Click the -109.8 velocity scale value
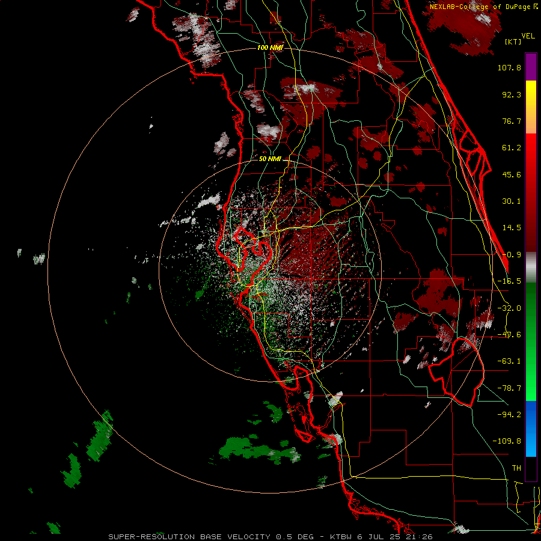The height and width of the screenshot is (541, 541). point(507,441)
